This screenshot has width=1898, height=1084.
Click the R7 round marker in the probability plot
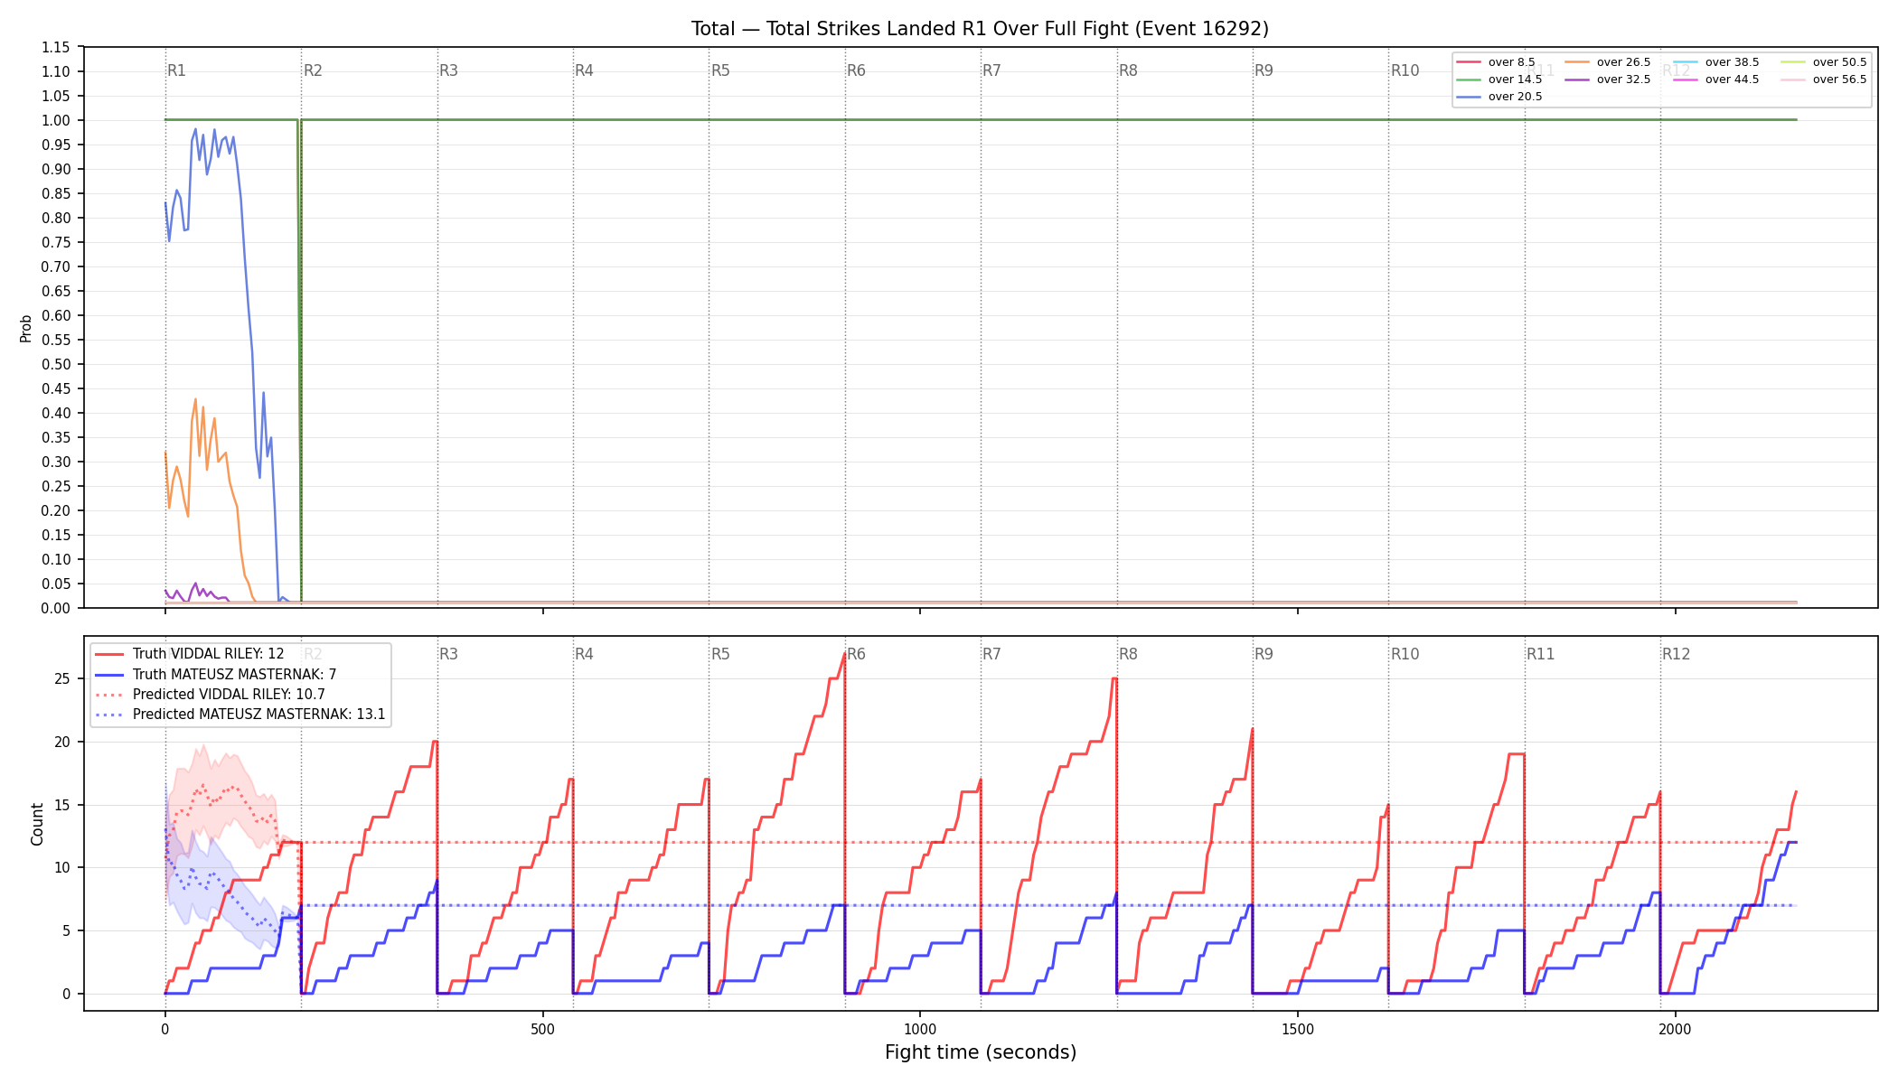pyautogui.click(x=991, y=70)
